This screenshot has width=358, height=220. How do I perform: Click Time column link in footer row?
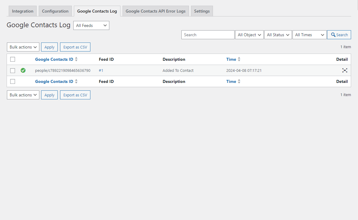click(x=231, y=81)
